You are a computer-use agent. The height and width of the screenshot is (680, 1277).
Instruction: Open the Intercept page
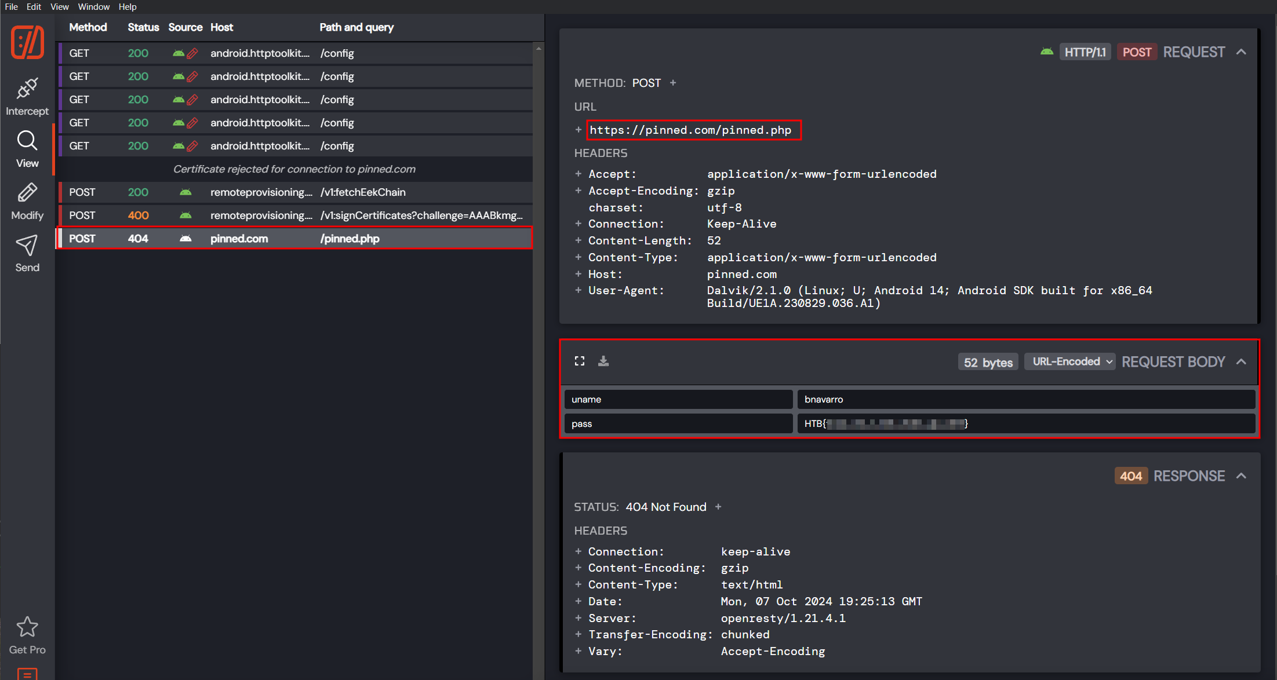(27, 97)
